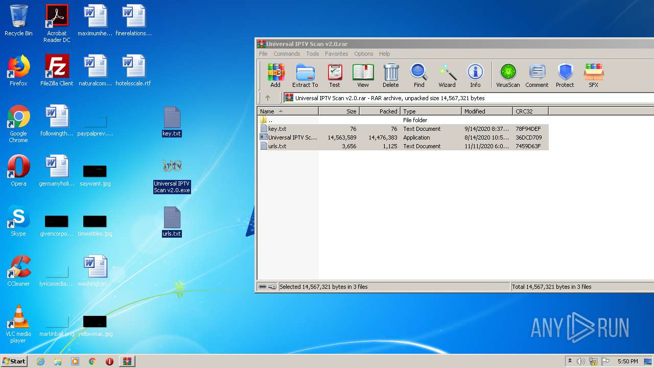Show archive Info

(x=475, y=76)
